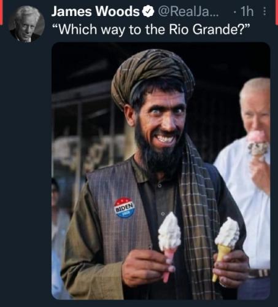Open the tweet's attached photo
This screenshot has height=307, width=278.
coord(161,171)
